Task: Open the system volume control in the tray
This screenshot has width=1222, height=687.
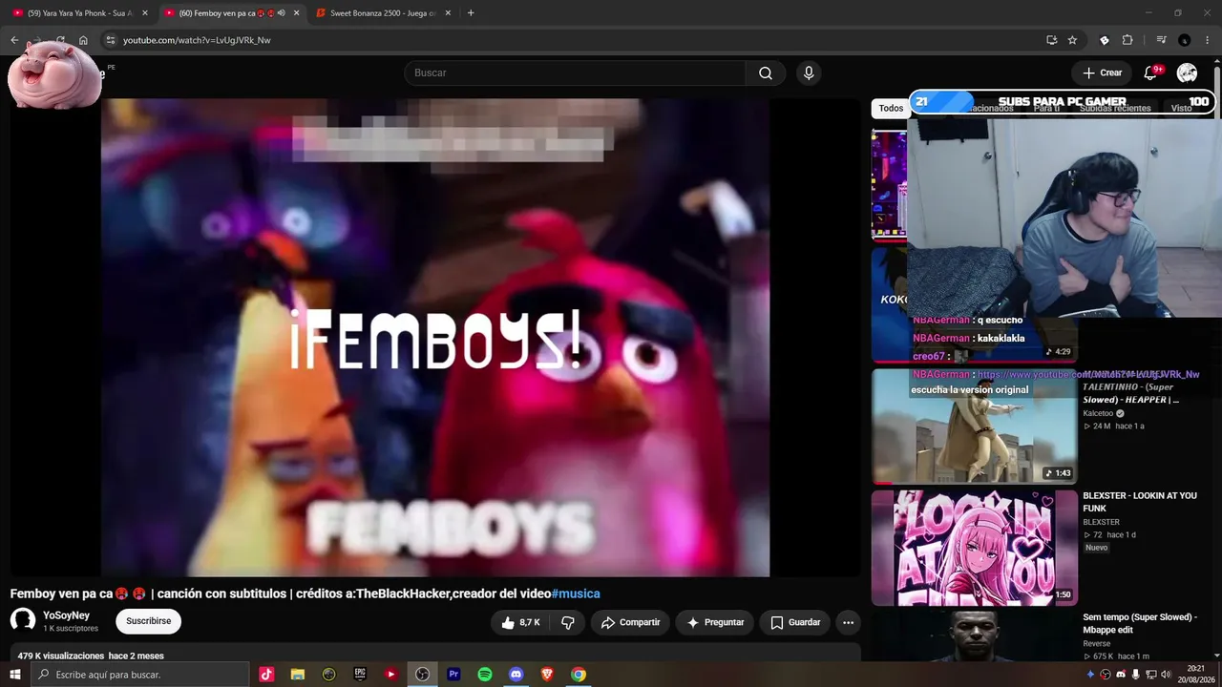Action: pos(1168,675)
